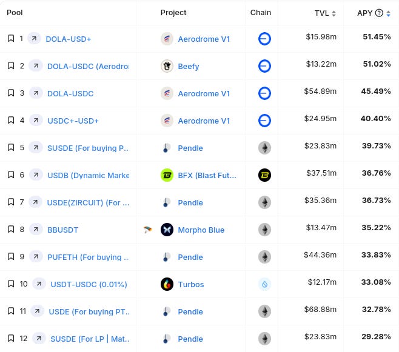The height and width of the screenshot is (352, 399).
Task: Open Aerodrome V1 project in row 3
Action: coord(204,94)
